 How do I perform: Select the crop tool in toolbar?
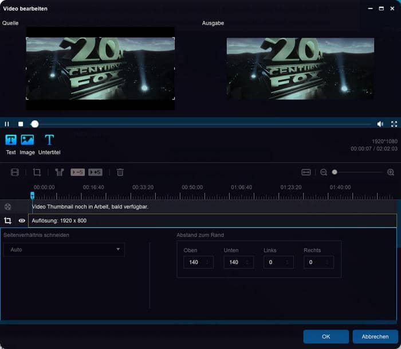37,172
